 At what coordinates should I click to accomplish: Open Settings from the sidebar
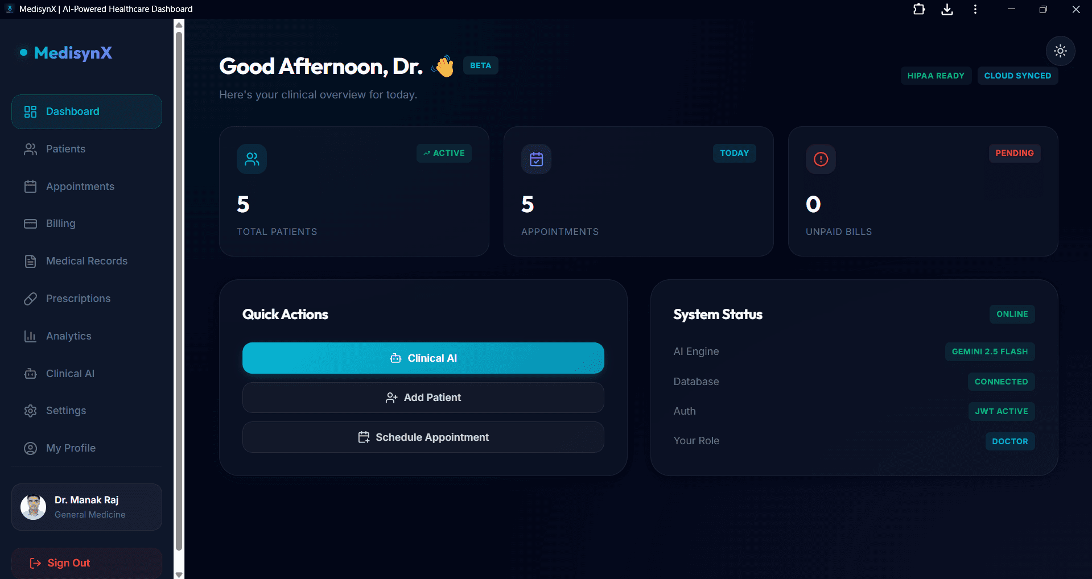86,411
